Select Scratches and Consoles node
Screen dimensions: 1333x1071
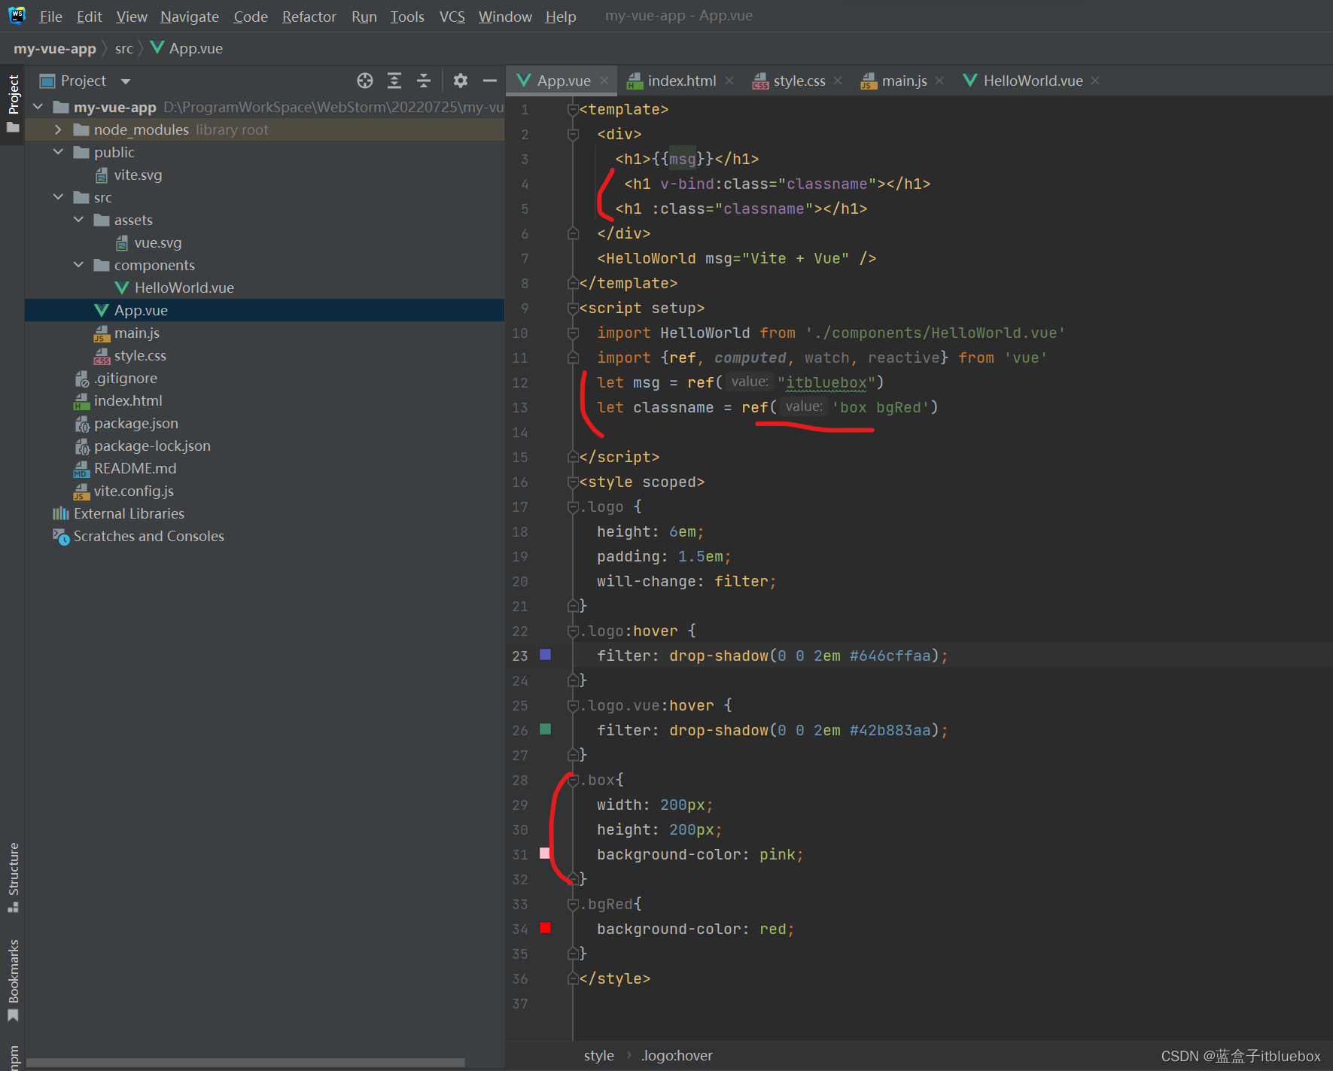[149, 536]
